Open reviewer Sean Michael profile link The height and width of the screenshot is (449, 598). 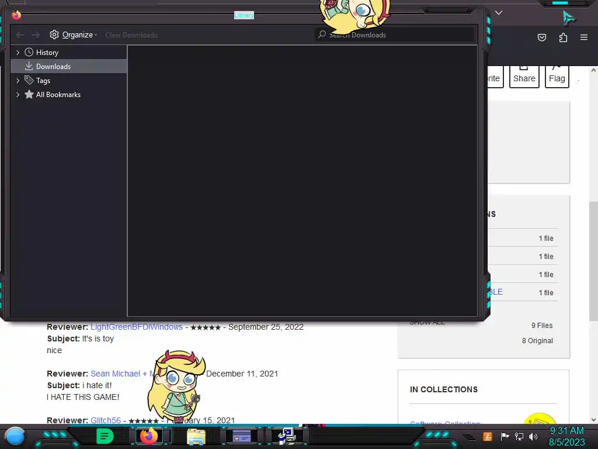122,374
